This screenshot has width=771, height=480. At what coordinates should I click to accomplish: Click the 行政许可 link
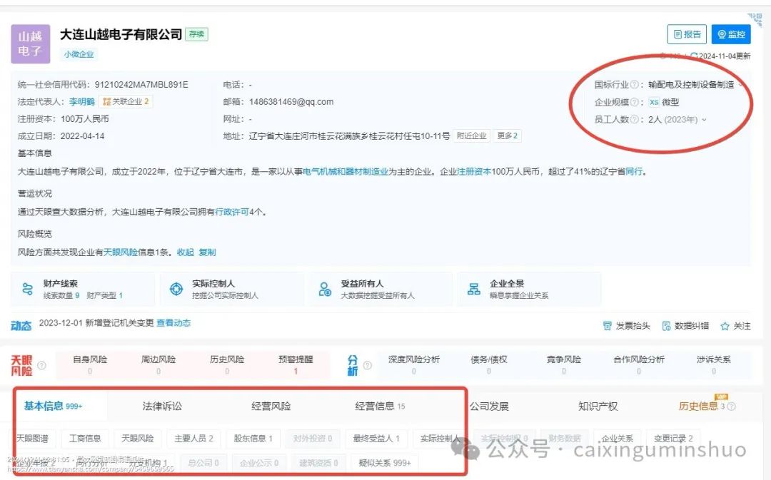[232, 212]
